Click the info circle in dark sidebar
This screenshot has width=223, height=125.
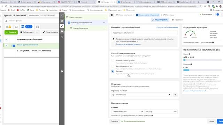62,71
